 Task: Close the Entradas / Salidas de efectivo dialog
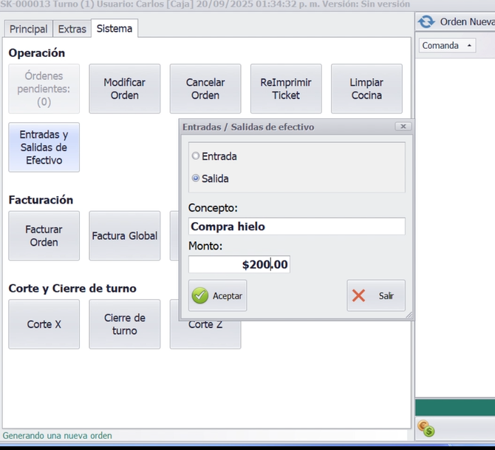(x=403, y=127)
